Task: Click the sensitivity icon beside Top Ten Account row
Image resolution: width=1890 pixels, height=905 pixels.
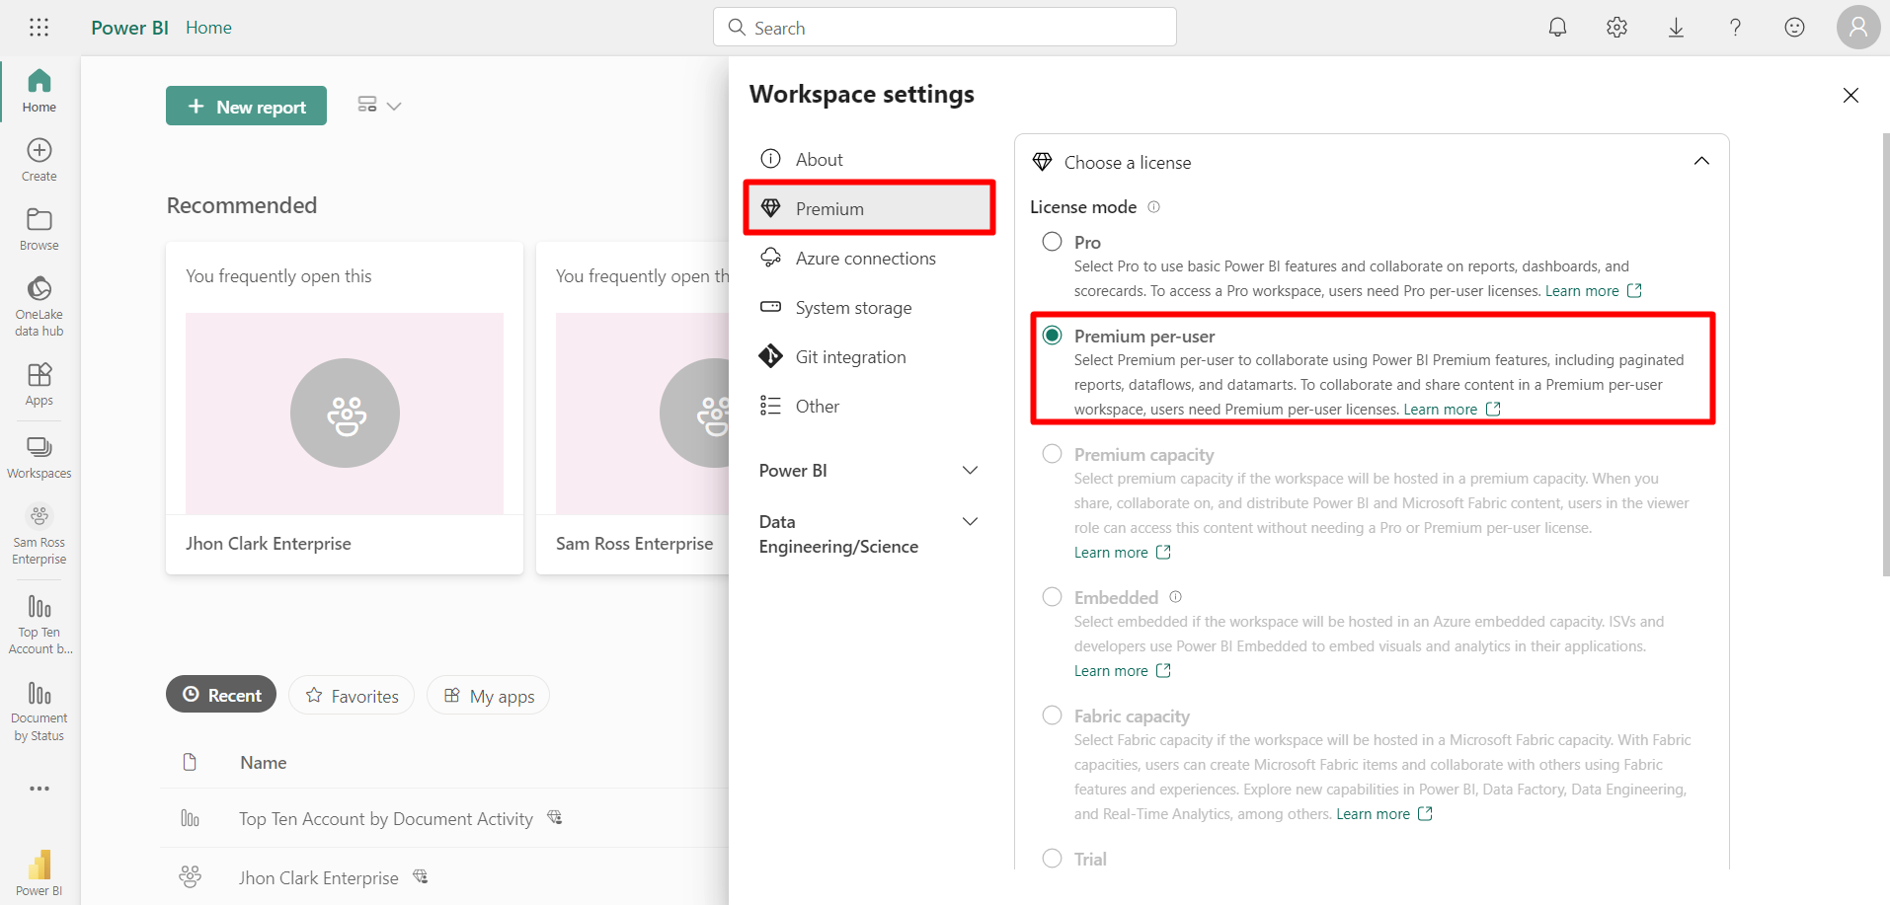Action: 555,817
